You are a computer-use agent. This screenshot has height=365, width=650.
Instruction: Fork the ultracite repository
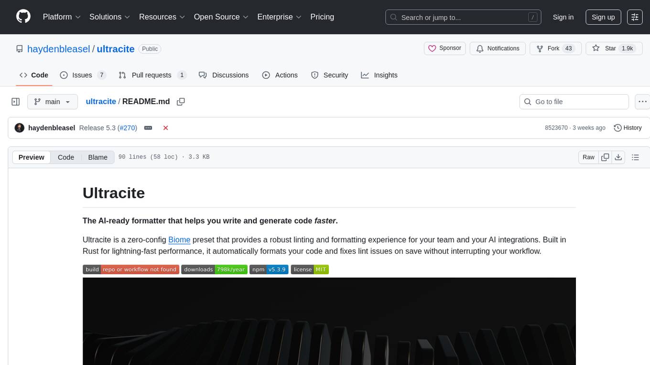[555, 48]
